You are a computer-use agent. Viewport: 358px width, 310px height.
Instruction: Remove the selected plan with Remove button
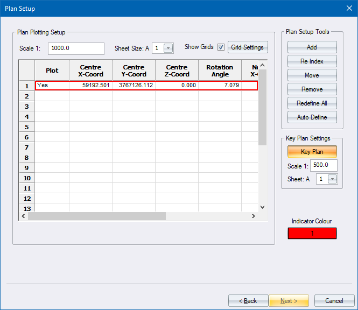point(312,89)
